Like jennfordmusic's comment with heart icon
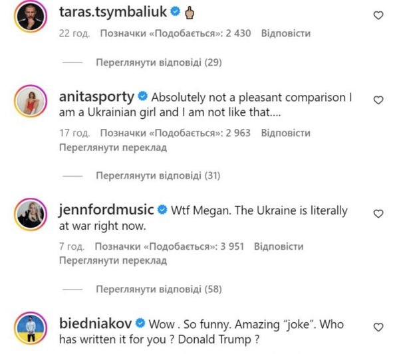 [378, 213]
